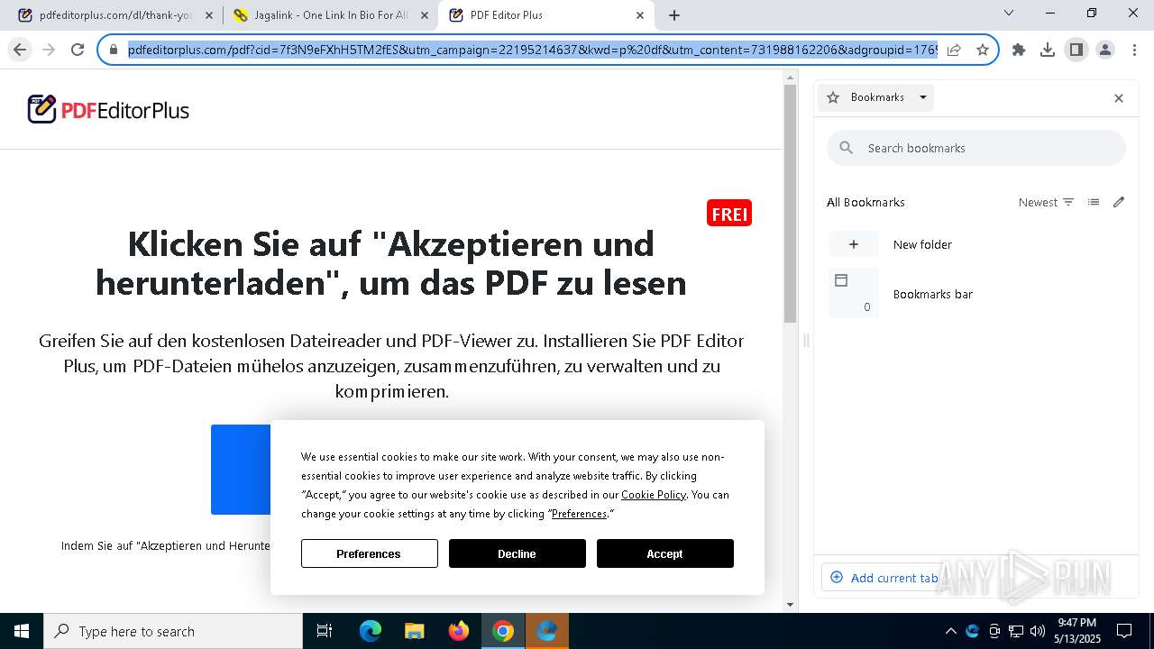Click the red FREI badge
The image size is (1154, 649).
(x=729, y=214)
